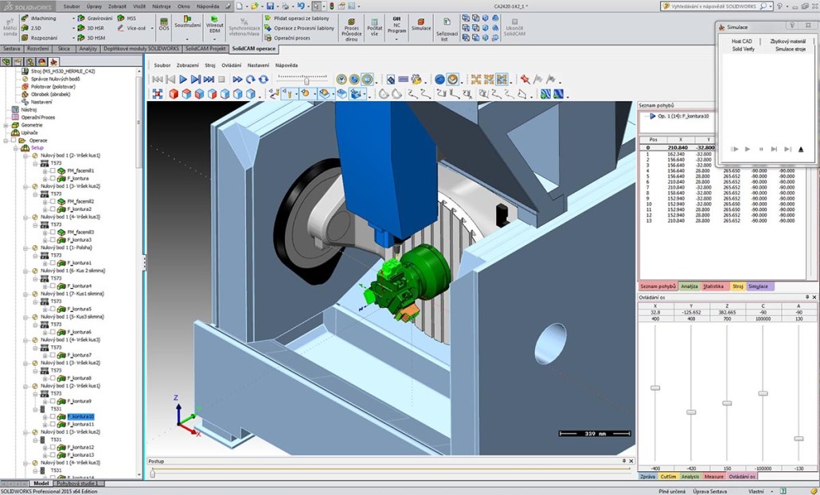Click the simulation speed slider handle
The height and width of the screenshot is (495, 820).
[307, 80]
